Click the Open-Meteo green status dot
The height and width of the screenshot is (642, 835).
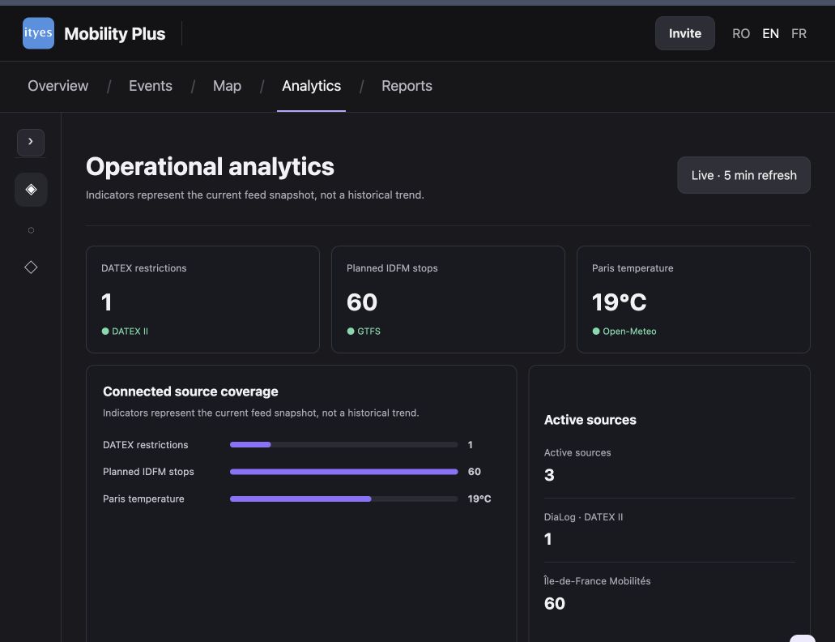tap(596, 331)
